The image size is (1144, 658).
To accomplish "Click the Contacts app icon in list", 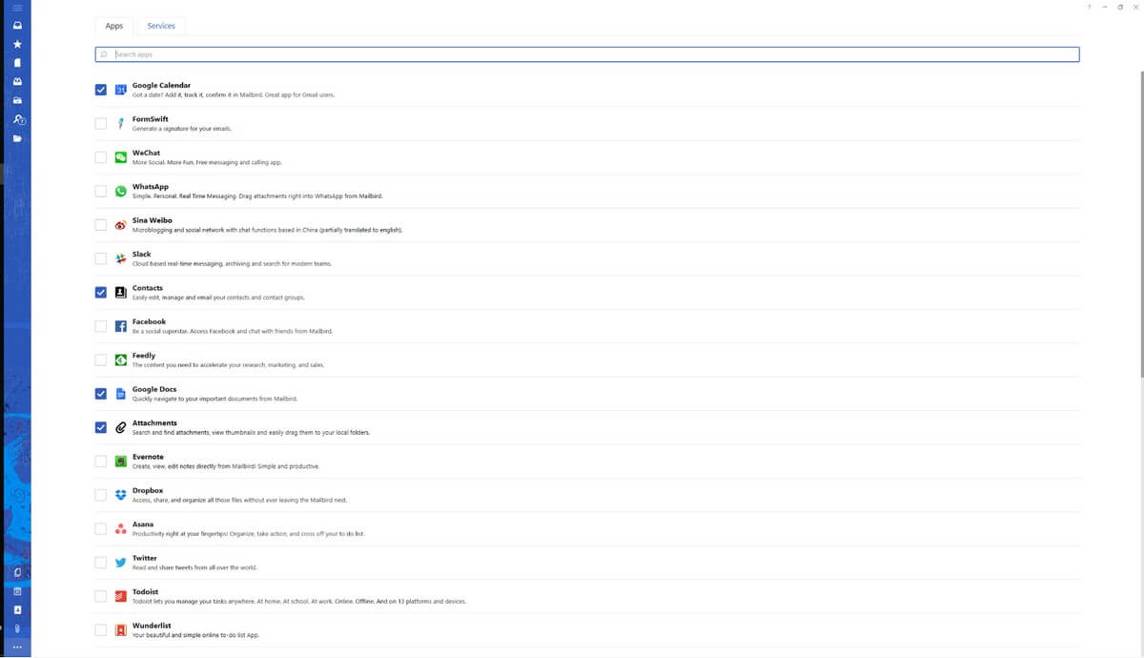I will point(121,292).
